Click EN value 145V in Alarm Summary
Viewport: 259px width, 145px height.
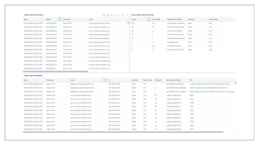coord(192,126)
